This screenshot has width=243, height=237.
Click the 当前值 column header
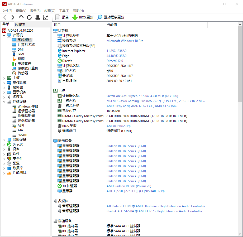pos(156,25)
